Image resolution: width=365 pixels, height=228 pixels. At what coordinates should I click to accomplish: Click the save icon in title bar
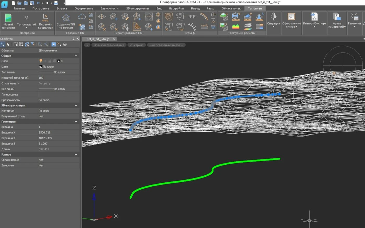[x=26, y=3]
